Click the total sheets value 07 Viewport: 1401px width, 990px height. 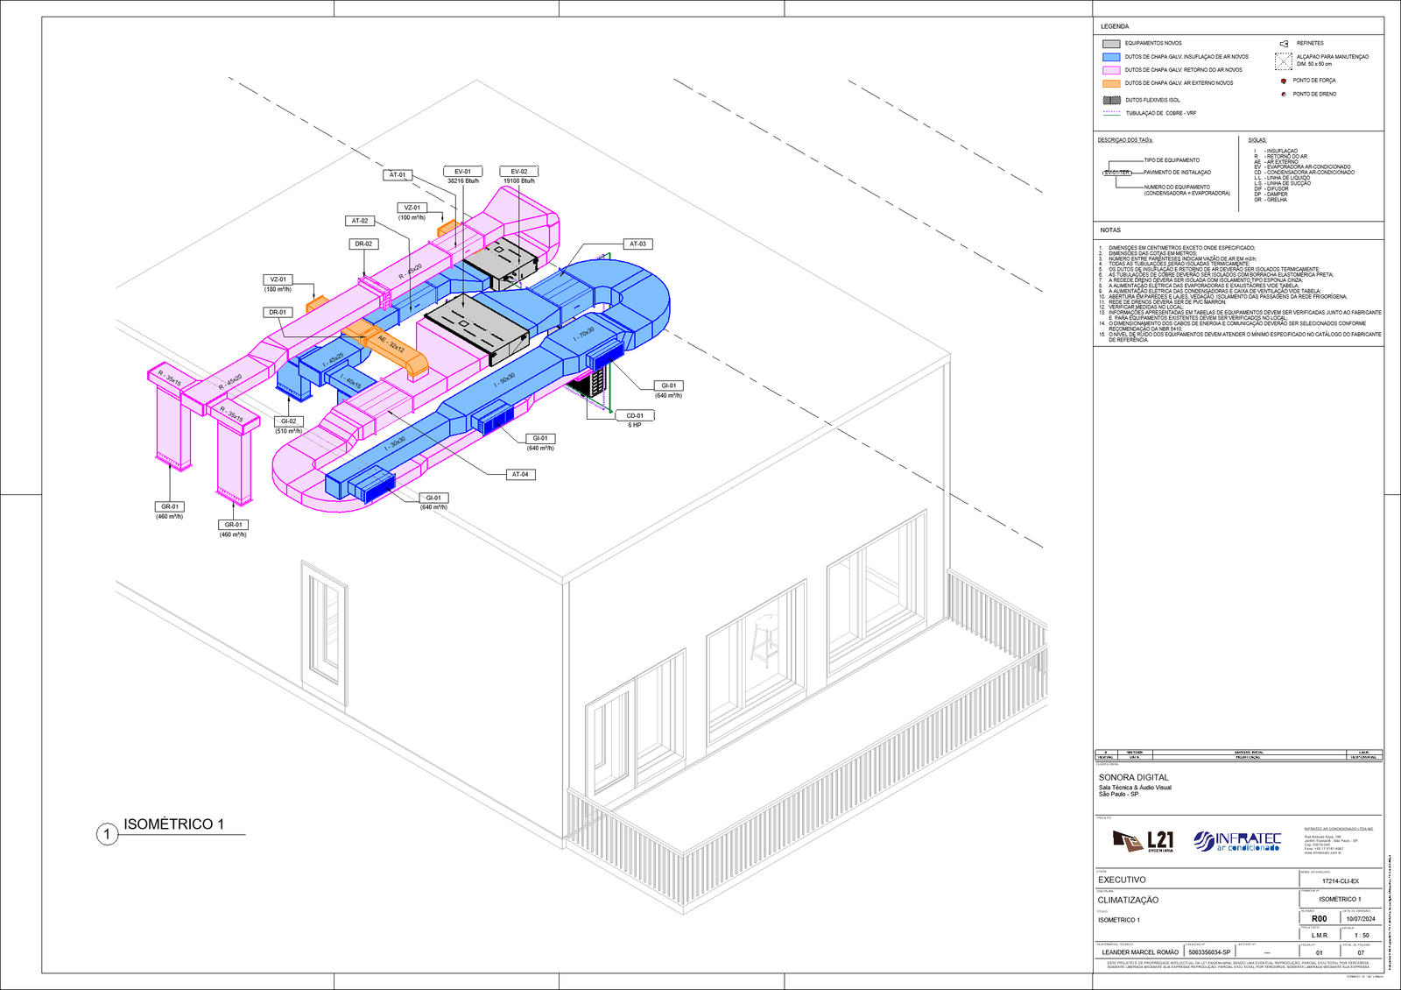(1361, 953)
